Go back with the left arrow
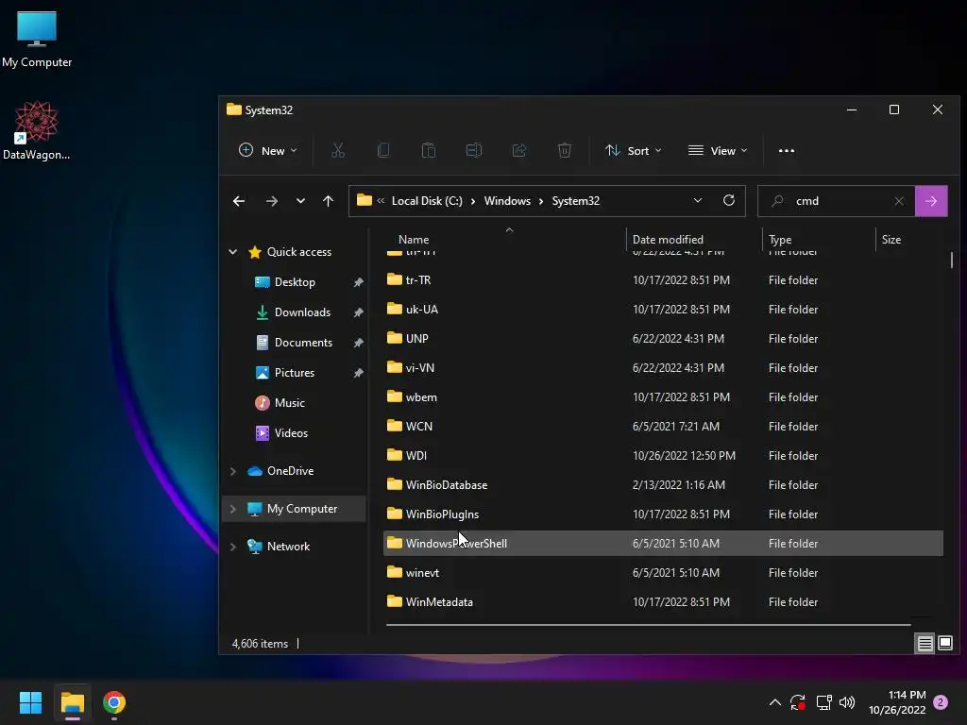This screenshot has width=967, height=725. 239,201
